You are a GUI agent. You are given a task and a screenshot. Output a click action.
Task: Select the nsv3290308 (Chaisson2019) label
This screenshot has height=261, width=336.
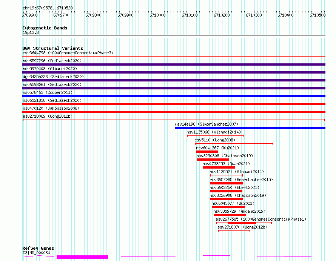[225, 156]
